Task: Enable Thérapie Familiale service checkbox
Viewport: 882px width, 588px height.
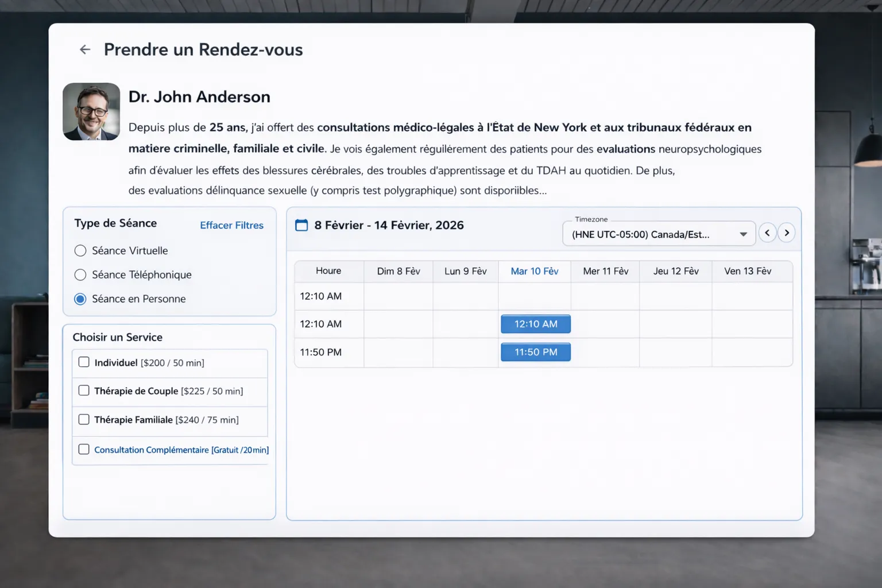Action: click(84, 419)
